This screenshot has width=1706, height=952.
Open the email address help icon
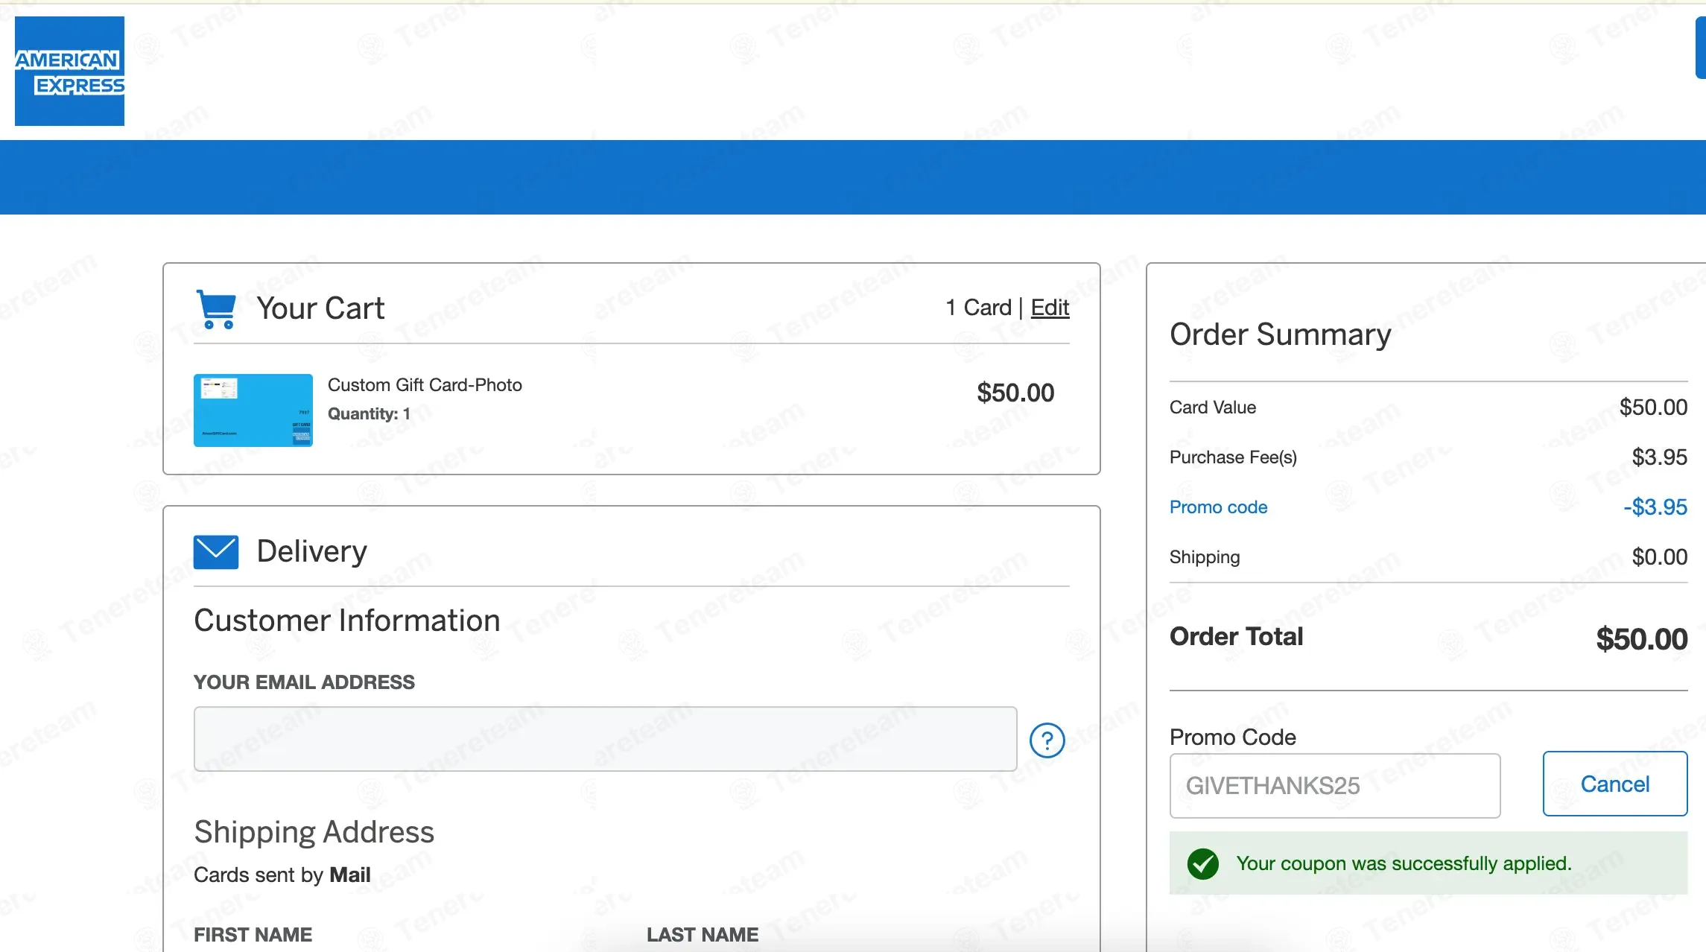(x=1047, y=740)
